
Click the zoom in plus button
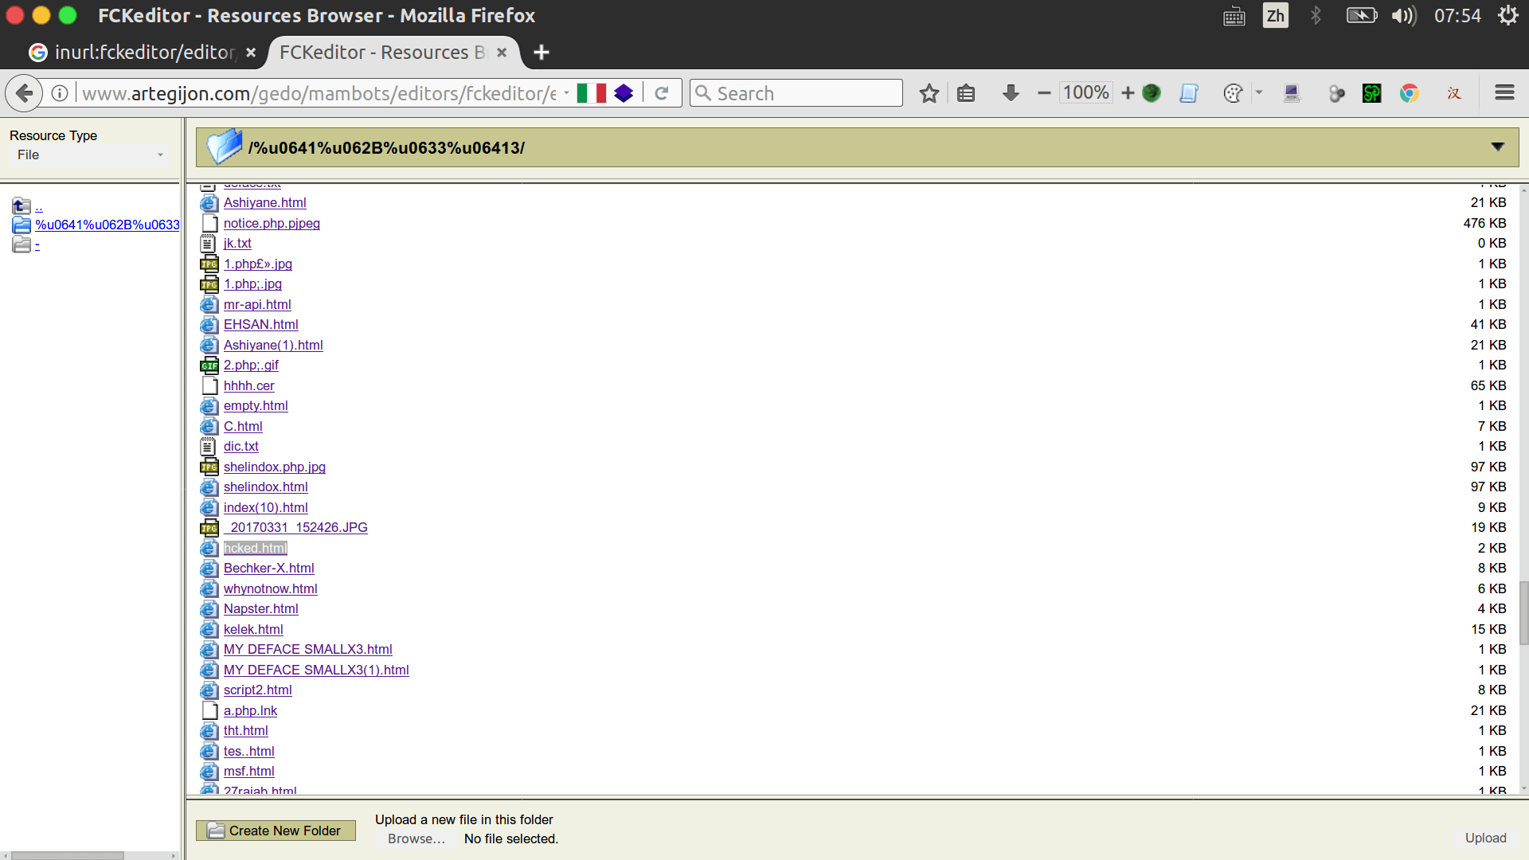1128,93
